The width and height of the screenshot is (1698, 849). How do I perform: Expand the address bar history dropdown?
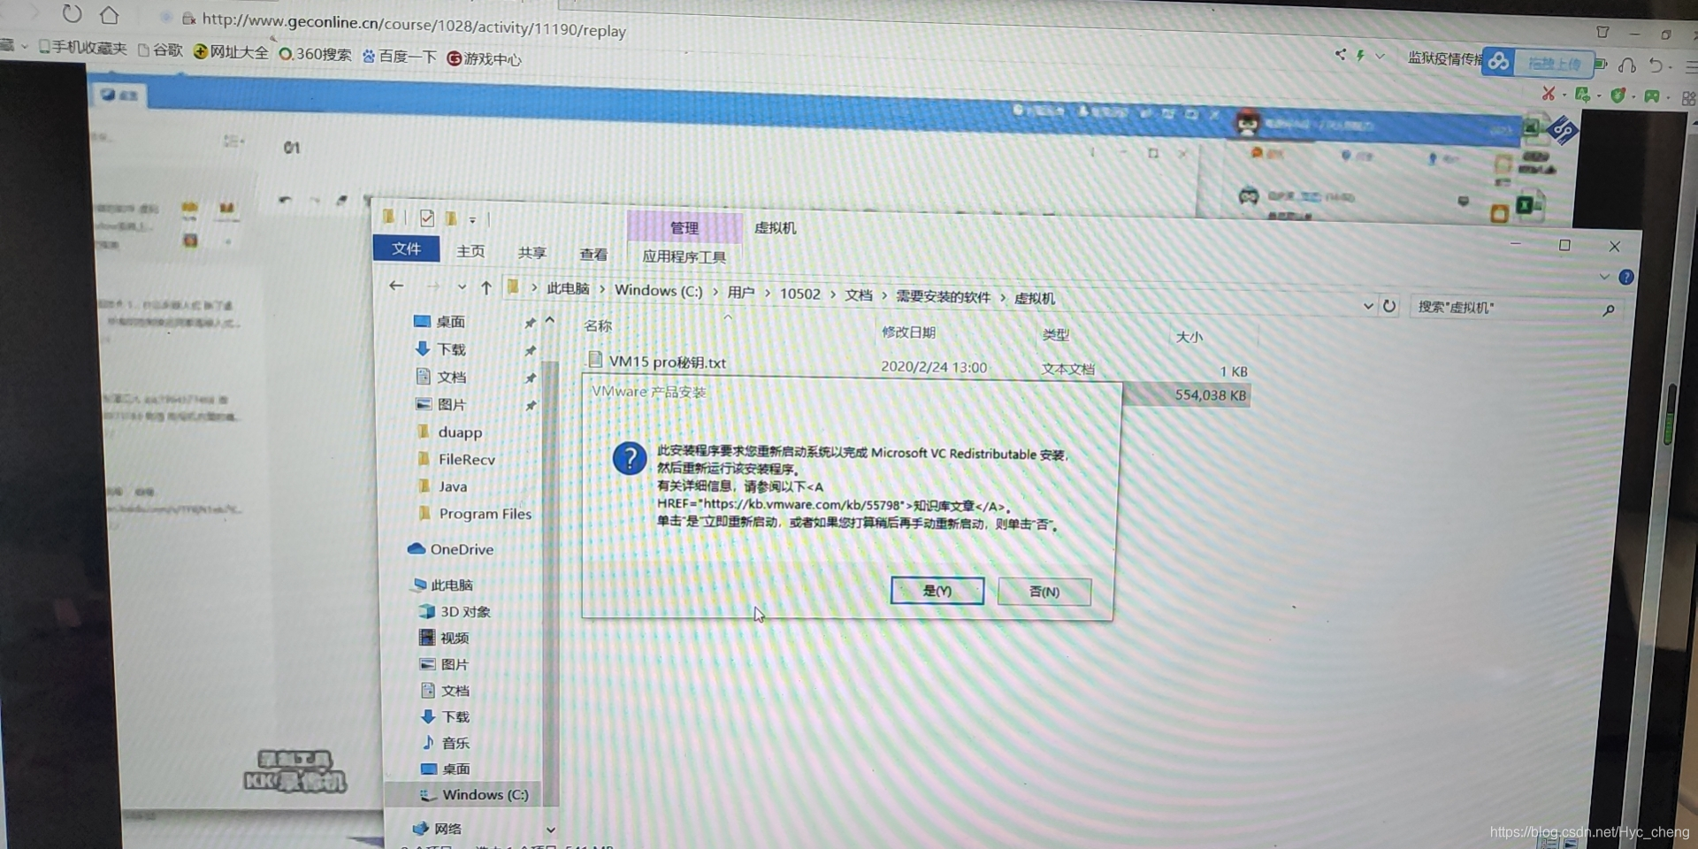point(1367,306)
